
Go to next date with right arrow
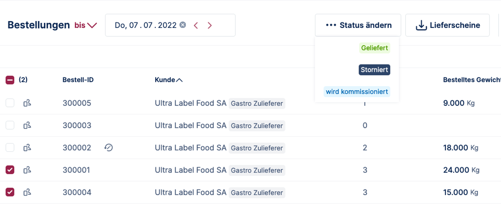click(x=210, y=25)
